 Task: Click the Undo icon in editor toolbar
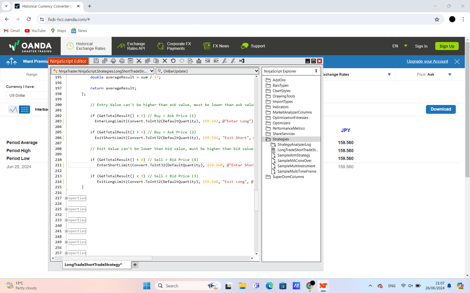(173, 61)
